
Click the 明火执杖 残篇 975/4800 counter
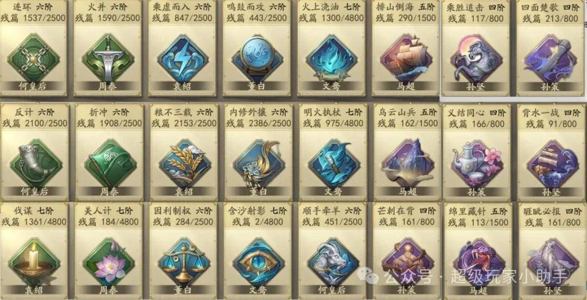[x=333, y=123]
